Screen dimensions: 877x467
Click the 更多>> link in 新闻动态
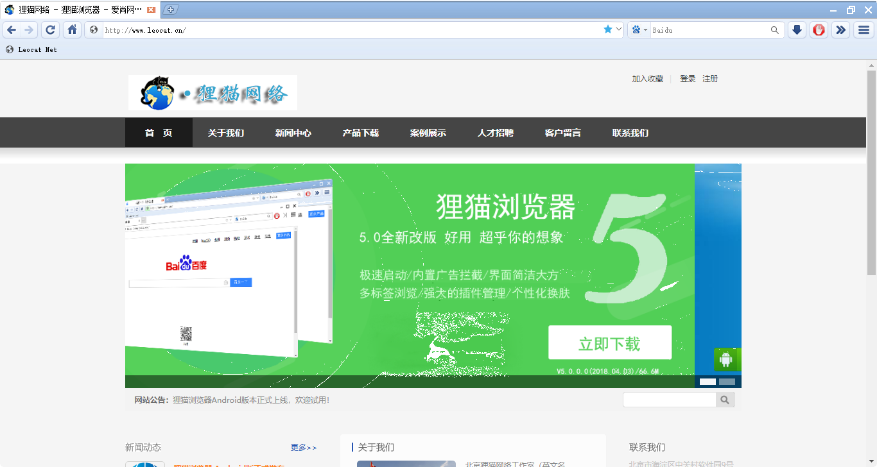(x=304, y=448)
